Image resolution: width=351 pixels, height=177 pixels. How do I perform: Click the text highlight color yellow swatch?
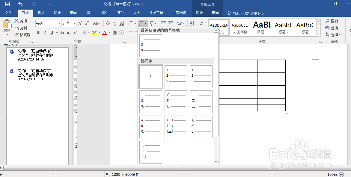coord(95,32)
